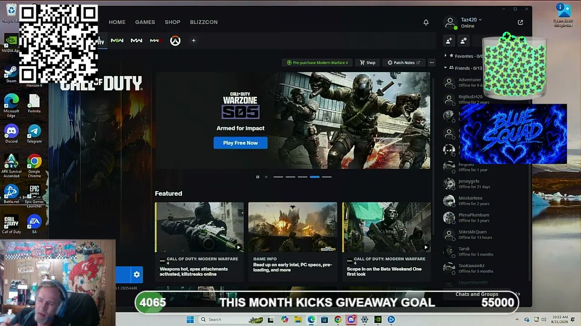Click Pre-purchase Modern Warfare 4 button
581x326 pixels.
(x=317, y=62)
